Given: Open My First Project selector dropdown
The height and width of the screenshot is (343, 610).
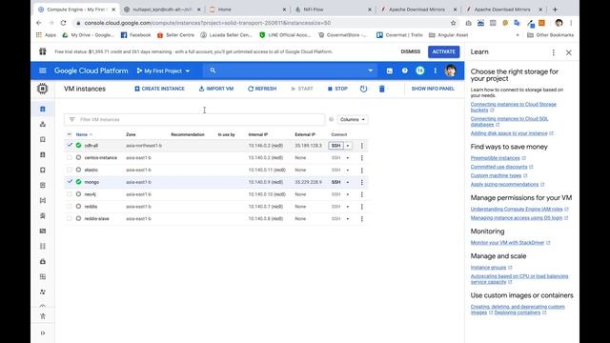Looking at the screenshot, I should coord(163,71).
